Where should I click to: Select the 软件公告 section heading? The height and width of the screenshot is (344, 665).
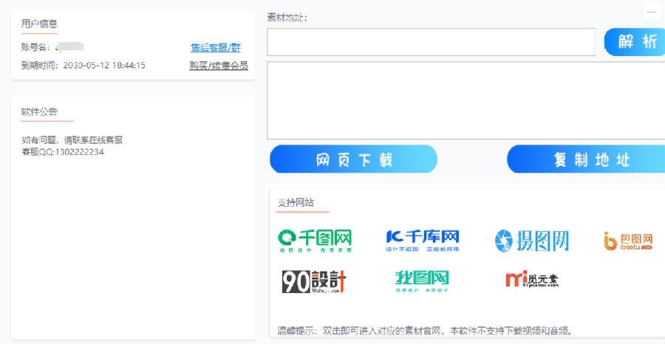(39, 112)
